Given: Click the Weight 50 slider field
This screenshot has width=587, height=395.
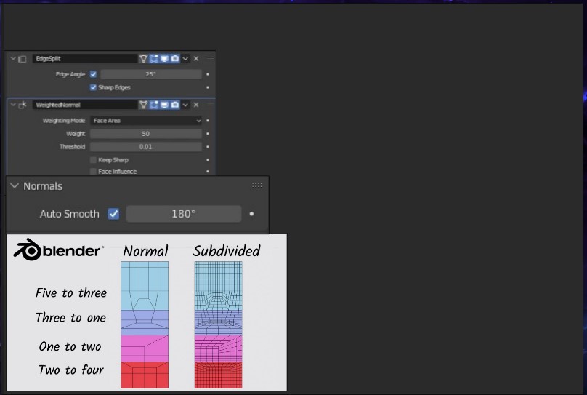Looking at the screenshot, I should tap(146, 134).
